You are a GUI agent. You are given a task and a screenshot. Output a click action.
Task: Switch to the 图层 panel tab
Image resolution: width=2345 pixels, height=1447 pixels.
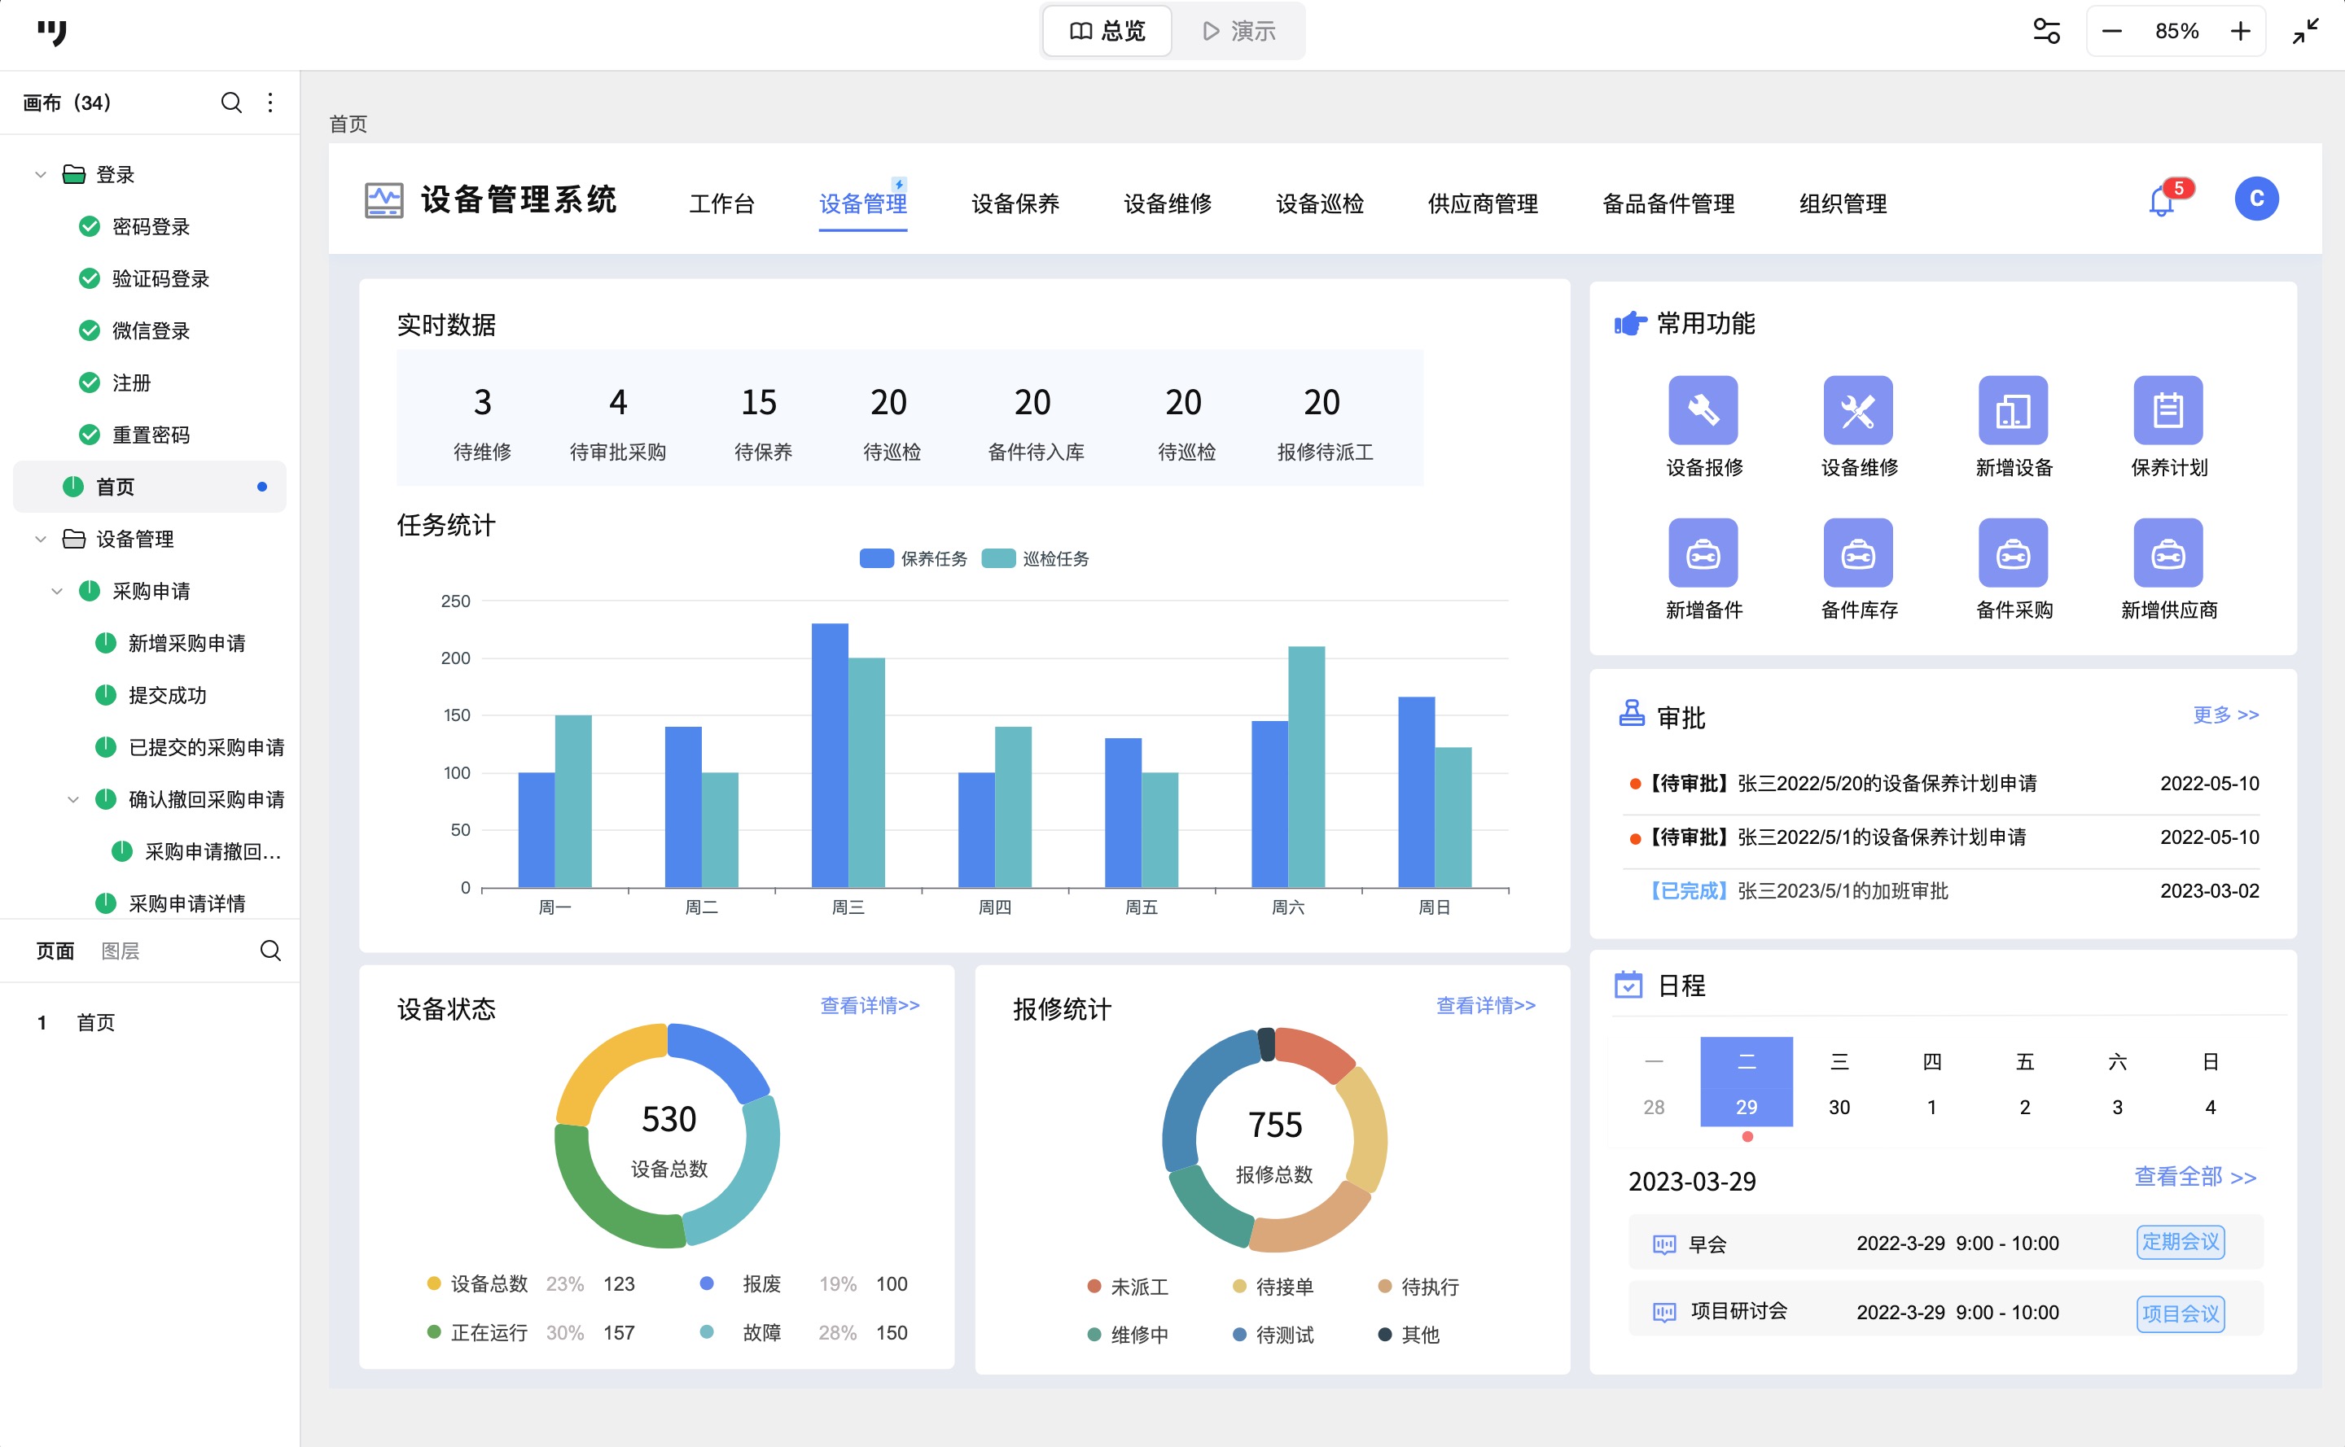120,951
